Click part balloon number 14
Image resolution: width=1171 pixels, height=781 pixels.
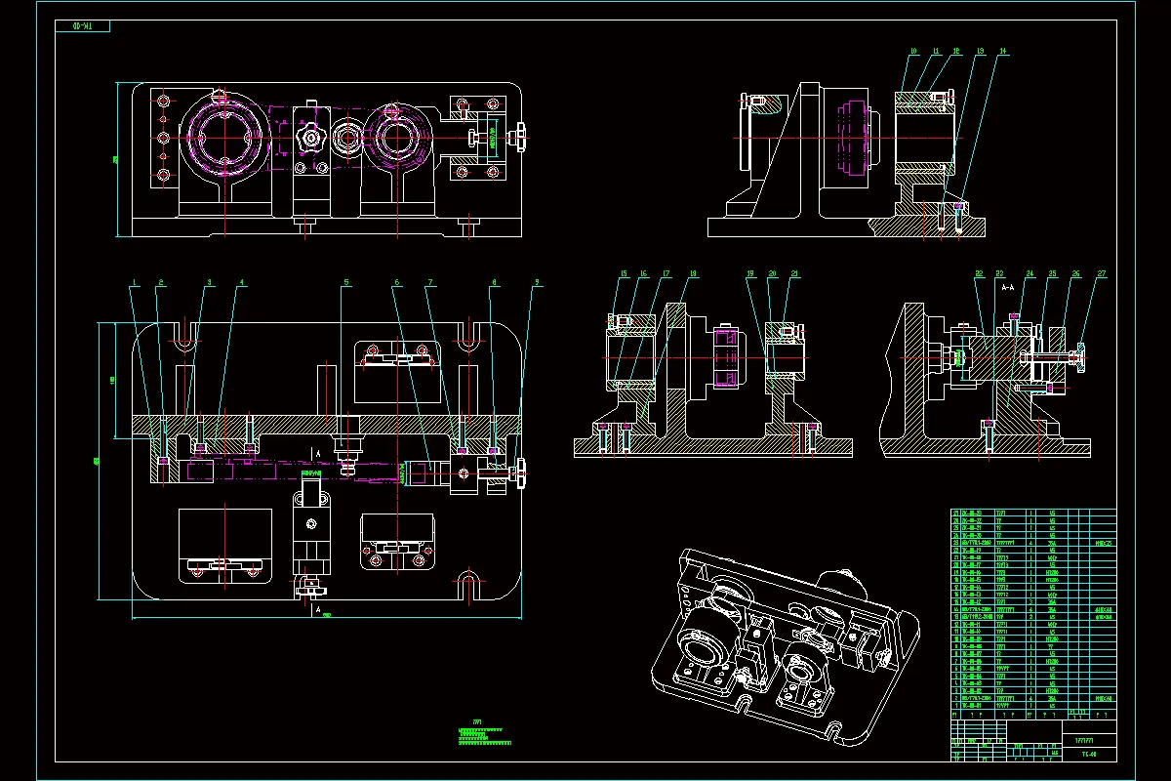click(1001, 51)
